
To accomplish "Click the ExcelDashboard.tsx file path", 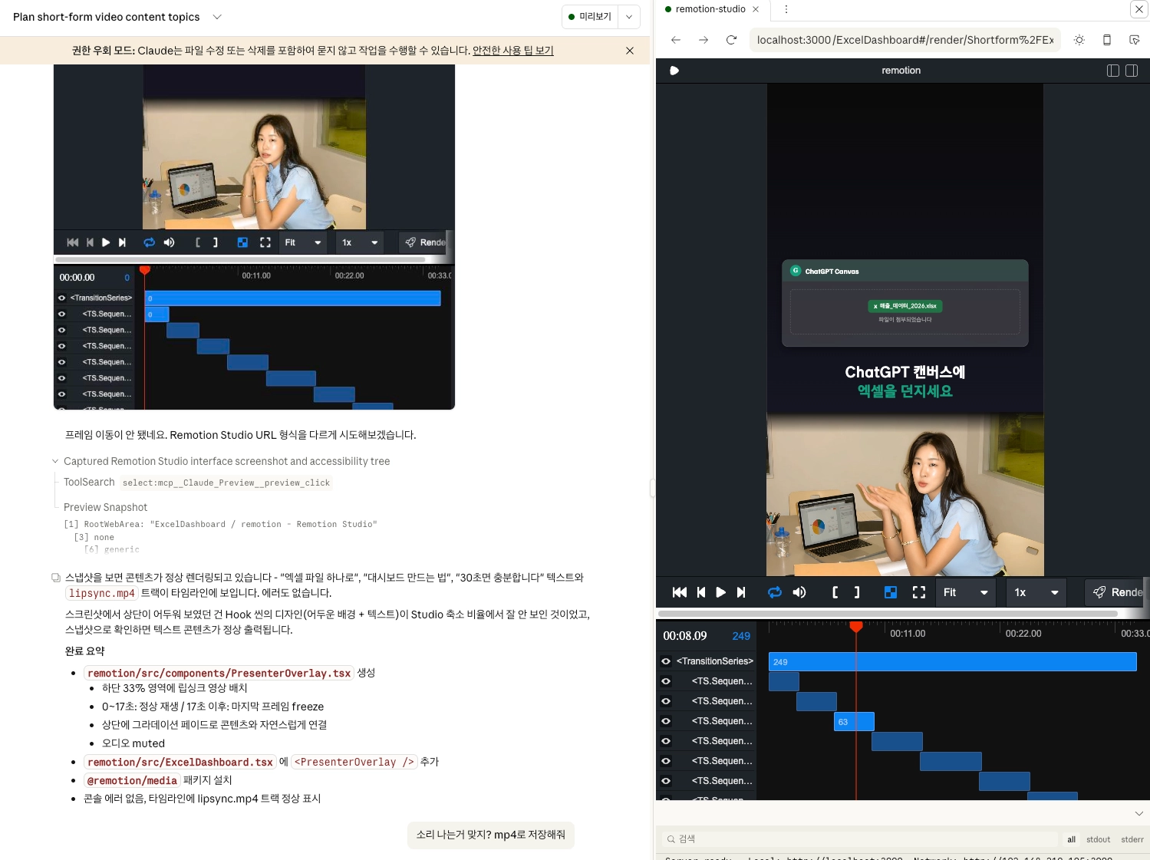I will pyautogui.click(x=180, y=763).
